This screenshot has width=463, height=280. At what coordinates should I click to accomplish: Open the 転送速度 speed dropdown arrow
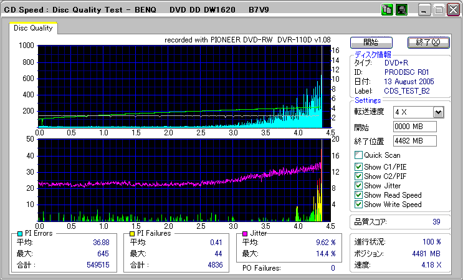(x=438, y=112)
